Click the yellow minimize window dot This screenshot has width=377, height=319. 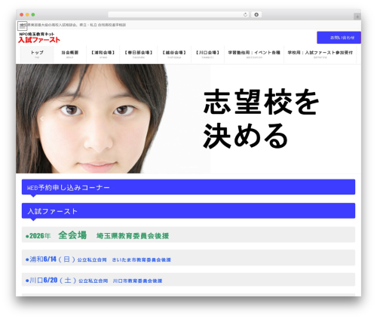(x=27, y=15)
